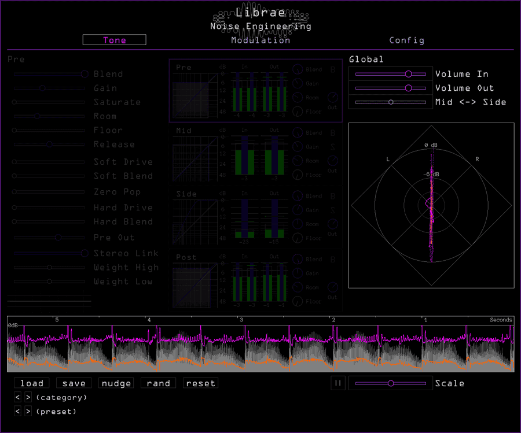Click the Hard Drive slider
The height and width of the screenshot is (433, 521).
click(49, 208)
